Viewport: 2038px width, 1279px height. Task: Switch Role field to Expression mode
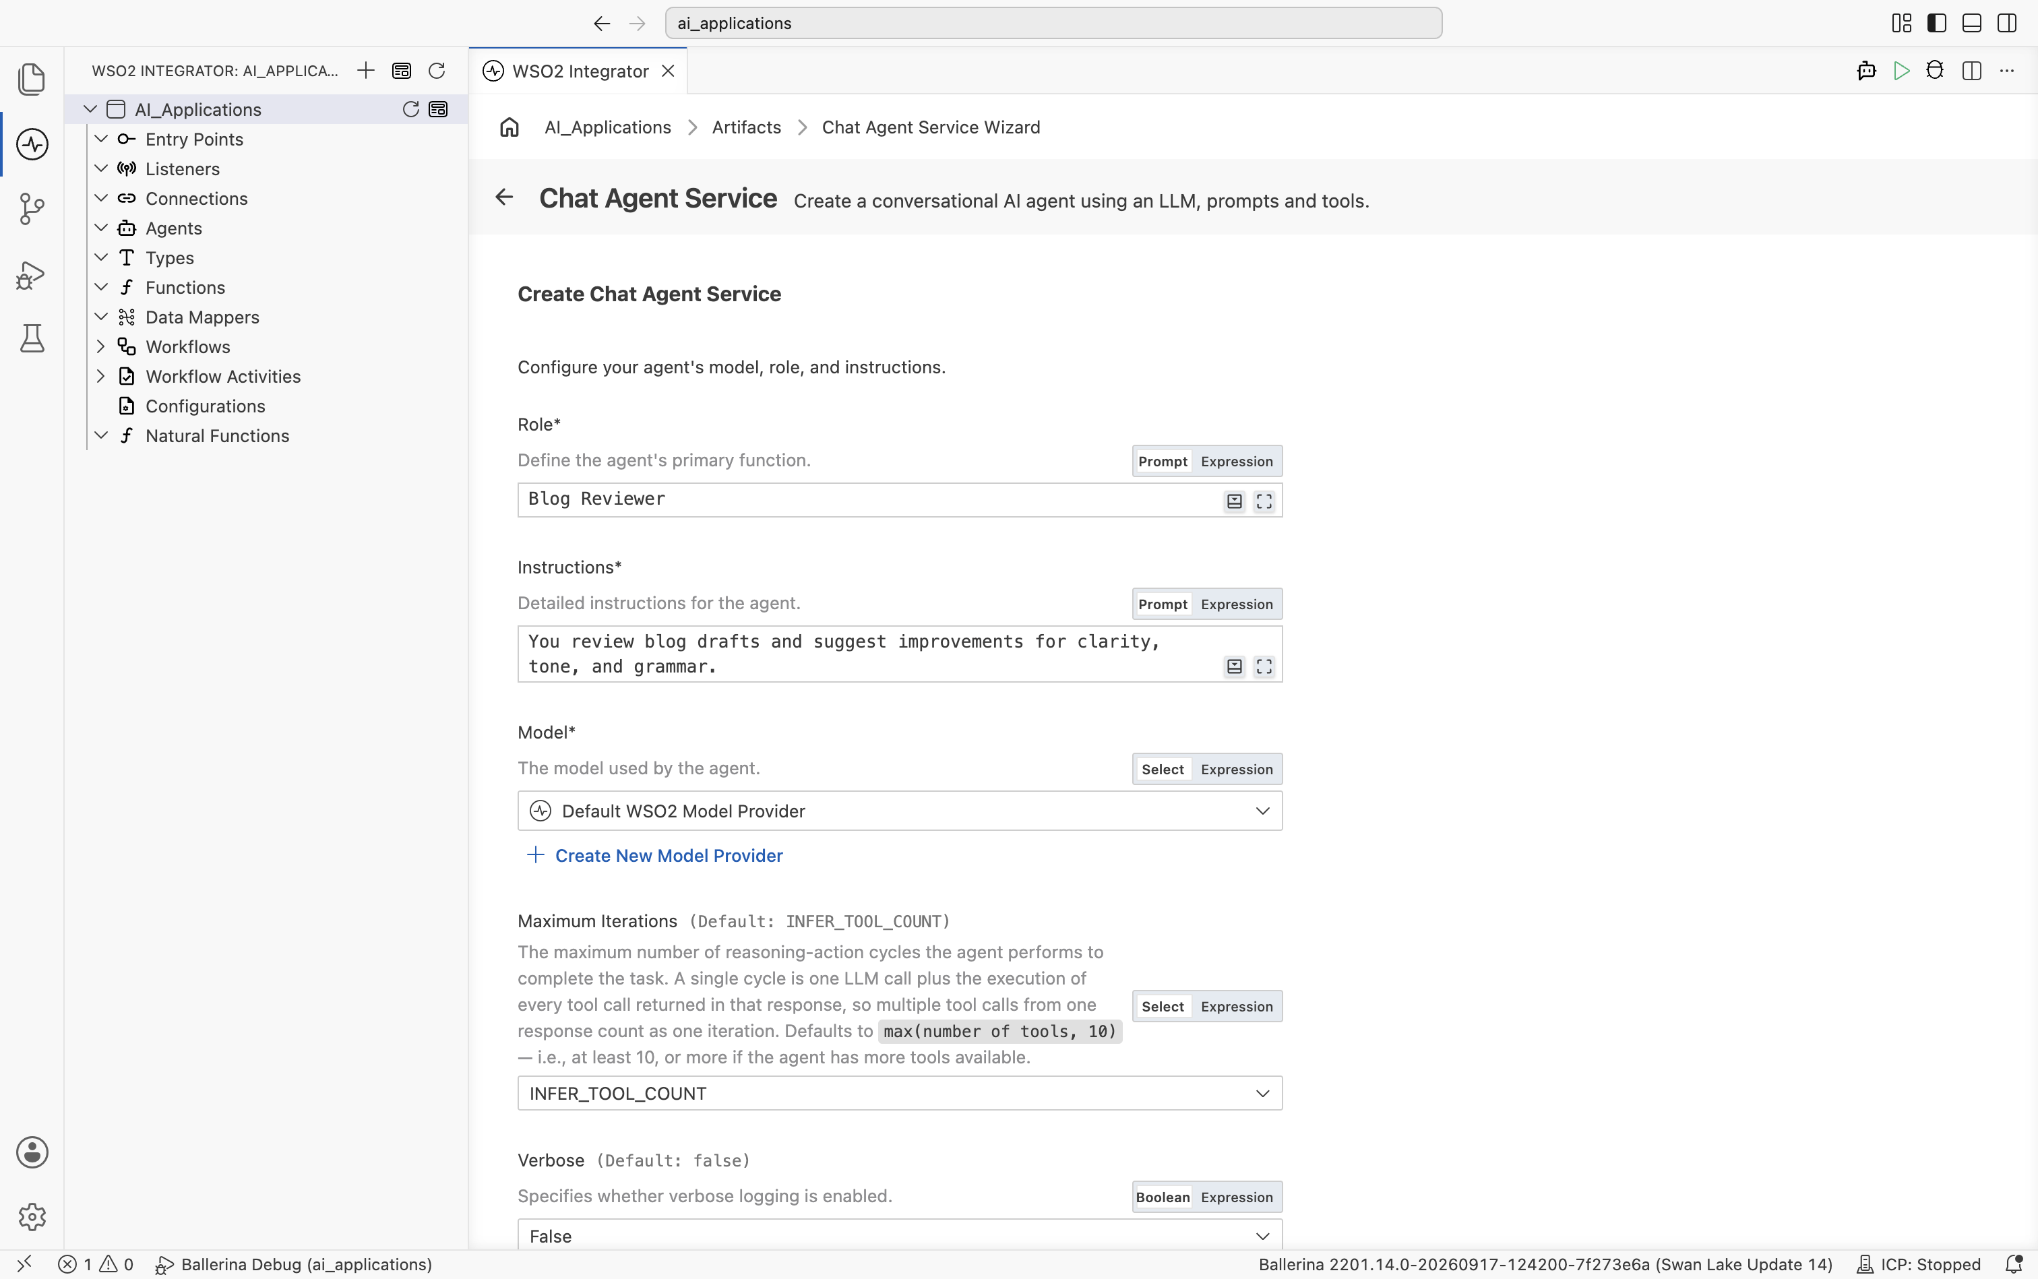(x=1236, y=461)
